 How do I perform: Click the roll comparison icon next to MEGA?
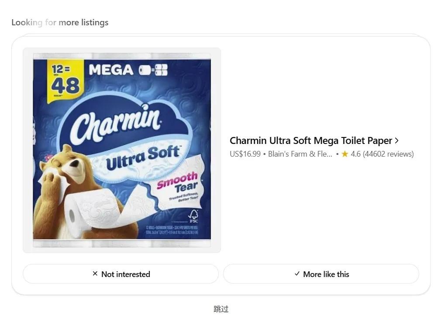click(153, 70)
